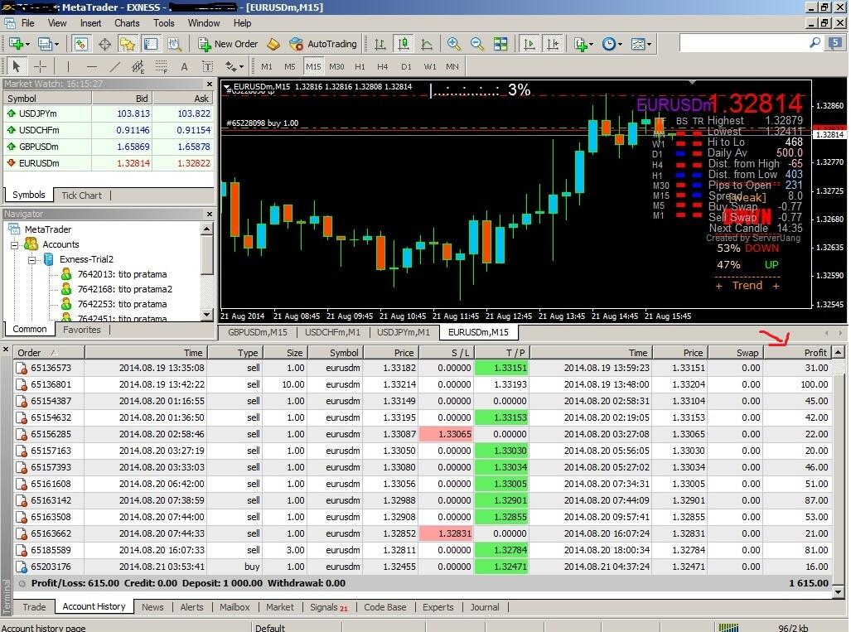The image size is (851, 632).
Task: Open the Tools menu
Action: coord(164,23)
